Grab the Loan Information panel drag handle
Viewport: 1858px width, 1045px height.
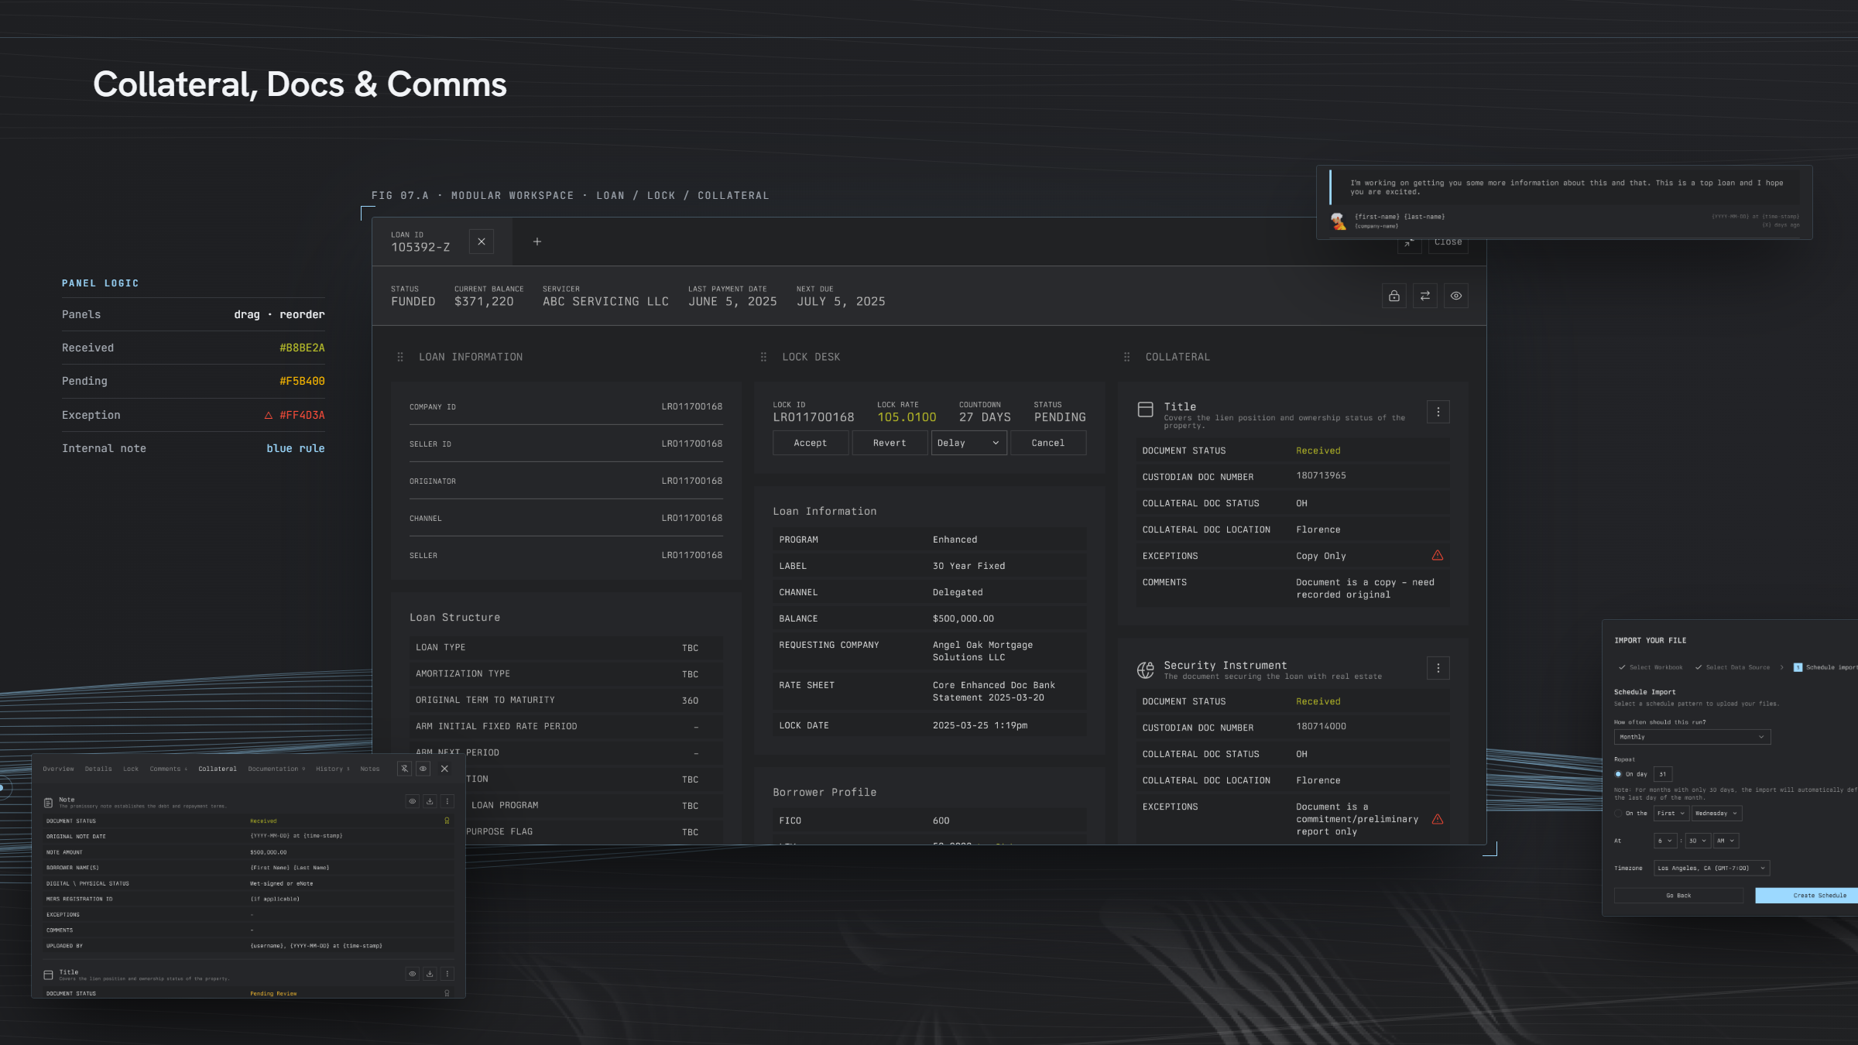(400, 357)
